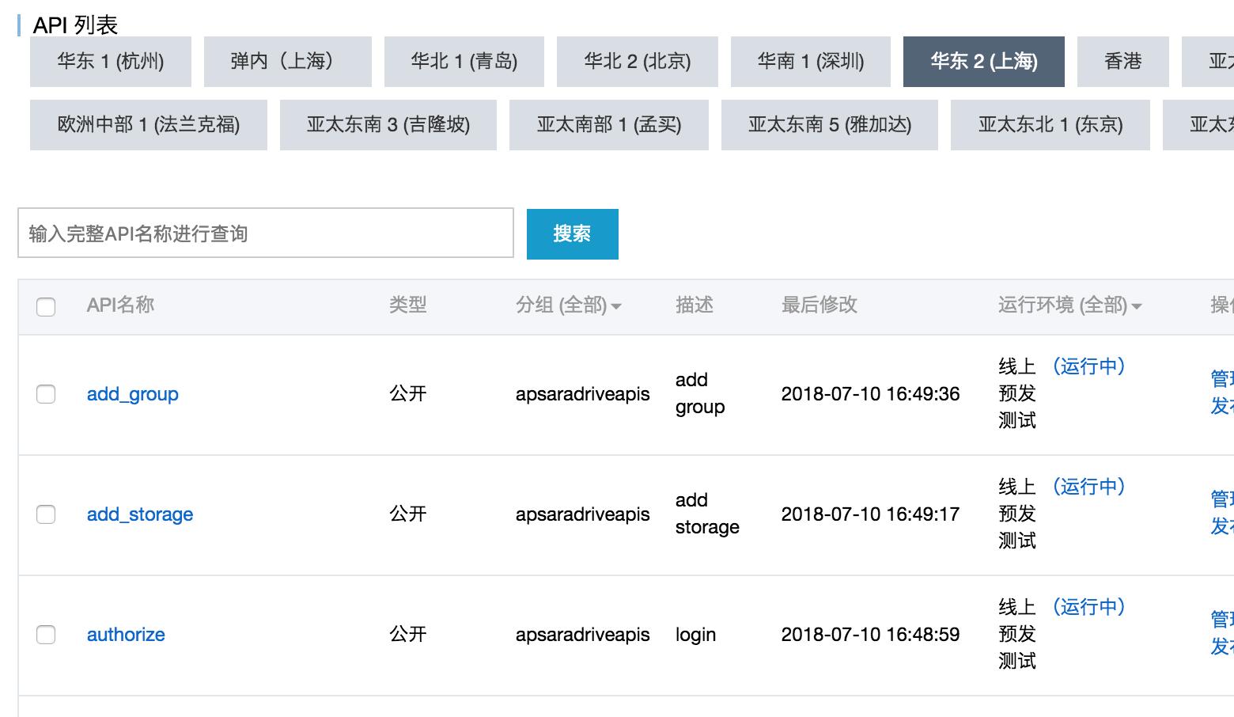1234x717 pixels.
Task: Open the 亚太南部 1 (孟买) region
Action: pos(608,124)
